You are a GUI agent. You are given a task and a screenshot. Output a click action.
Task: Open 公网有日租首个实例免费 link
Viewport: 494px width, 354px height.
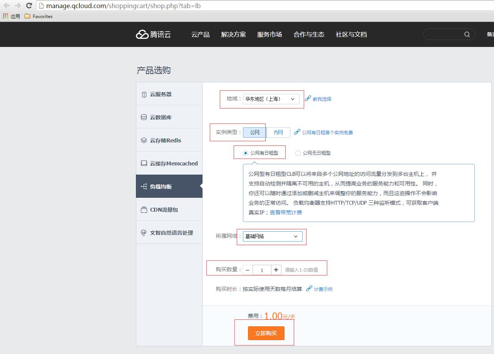point(327,132)
